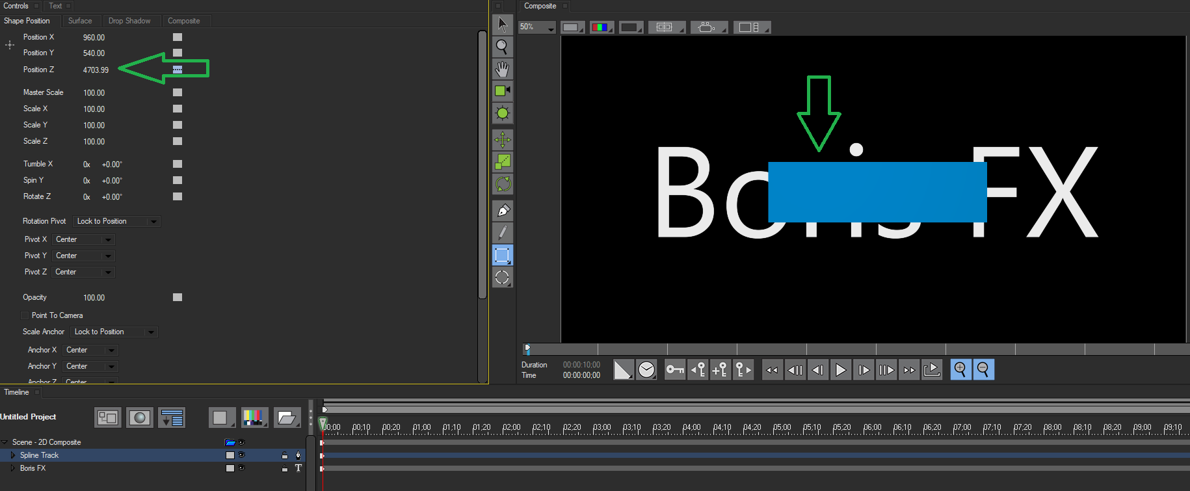
Task: Open the Pivot X Center dropdown
Action: [84, 240]
